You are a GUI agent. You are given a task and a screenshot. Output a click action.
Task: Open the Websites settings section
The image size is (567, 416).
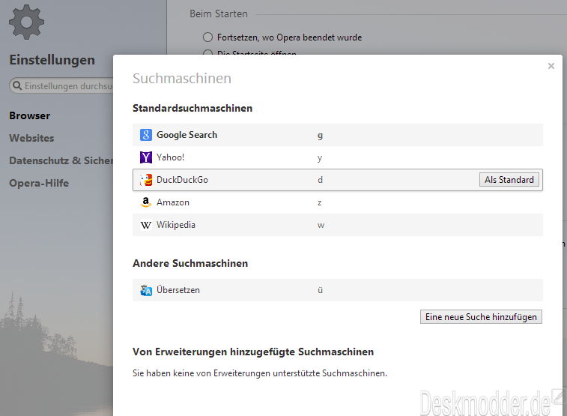pos(31,138)
